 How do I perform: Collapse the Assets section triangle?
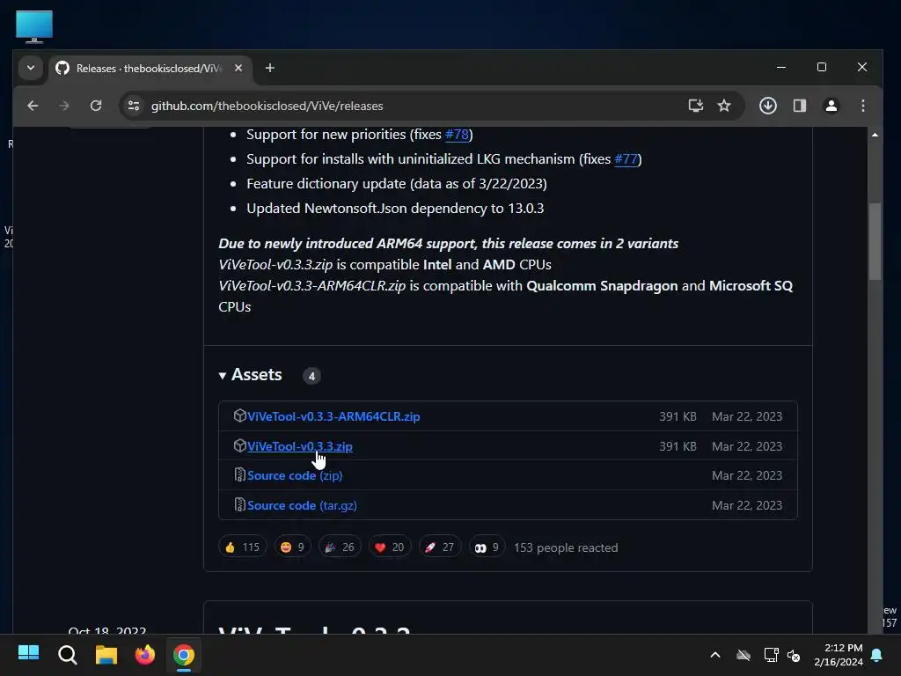[x=223, y=376]
